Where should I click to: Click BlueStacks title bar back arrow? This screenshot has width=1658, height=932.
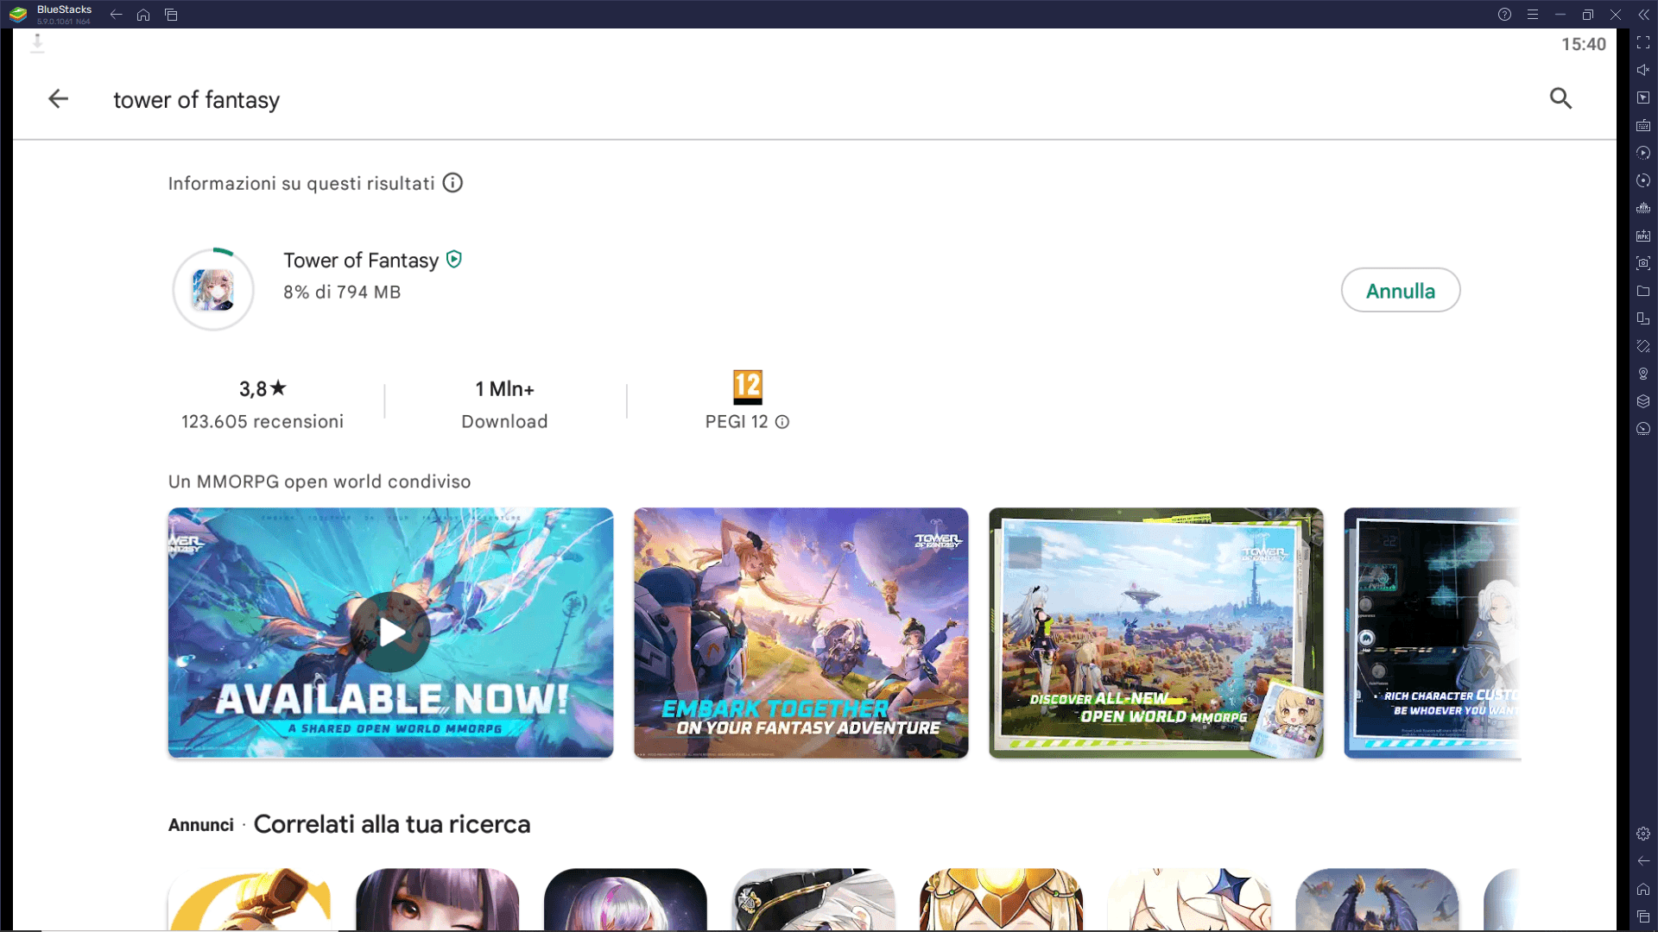tap(116, 15)
